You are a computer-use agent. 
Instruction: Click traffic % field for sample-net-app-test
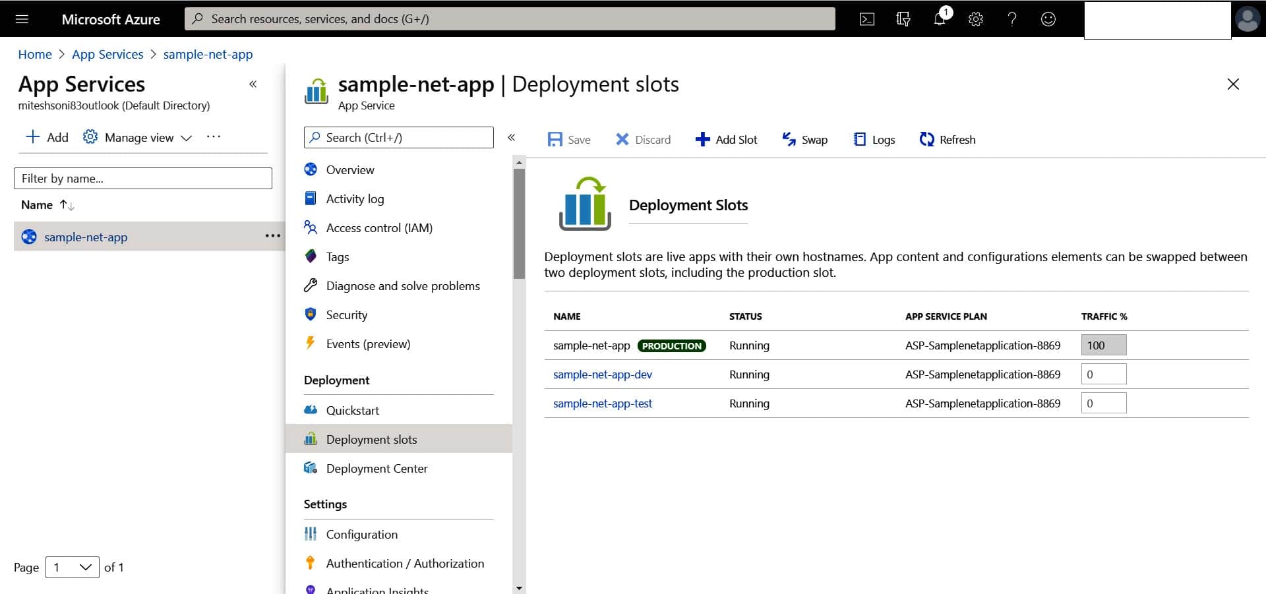pos(1103,403)
